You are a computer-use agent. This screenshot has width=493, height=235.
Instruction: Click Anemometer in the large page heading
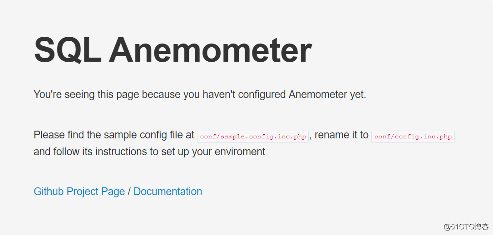[x=210, y=49]
